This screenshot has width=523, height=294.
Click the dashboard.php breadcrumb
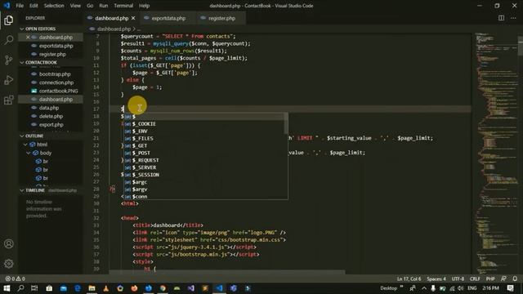(114, 29)
